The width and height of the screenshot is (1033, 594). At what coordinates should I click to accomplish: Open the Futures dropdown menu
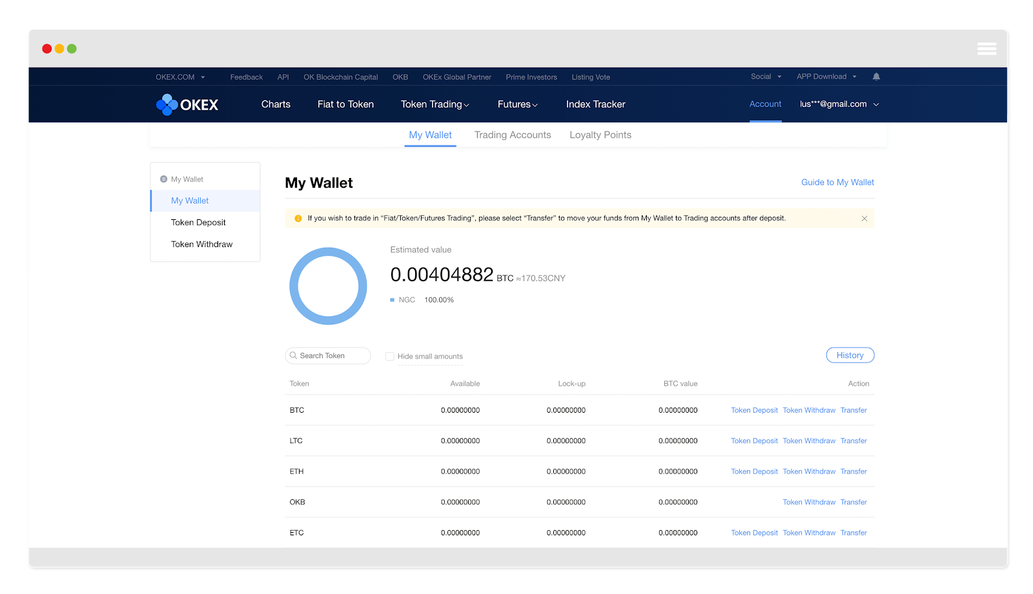click(518, 104)
